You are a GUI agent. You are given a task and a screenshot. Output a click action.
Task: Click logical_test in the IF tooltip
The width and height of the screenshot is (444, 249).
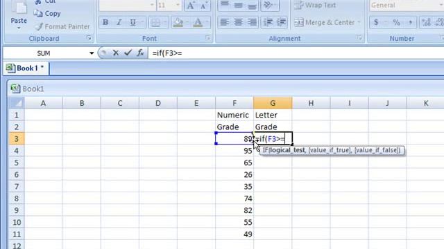pos(287,150)
